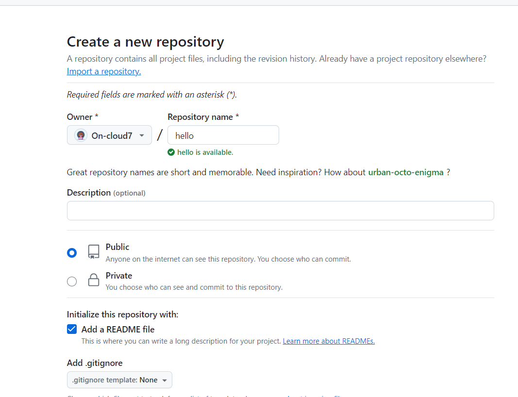This screenshot has height=397, width=518.
Task: Select the Public visibility radio button
Action: coord(72,253)
